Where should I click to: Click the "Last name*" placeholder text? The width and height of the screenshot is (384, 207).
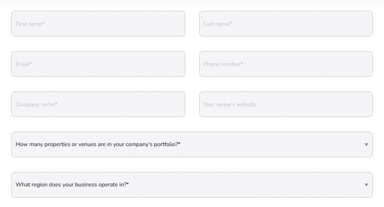coord(218,24)
